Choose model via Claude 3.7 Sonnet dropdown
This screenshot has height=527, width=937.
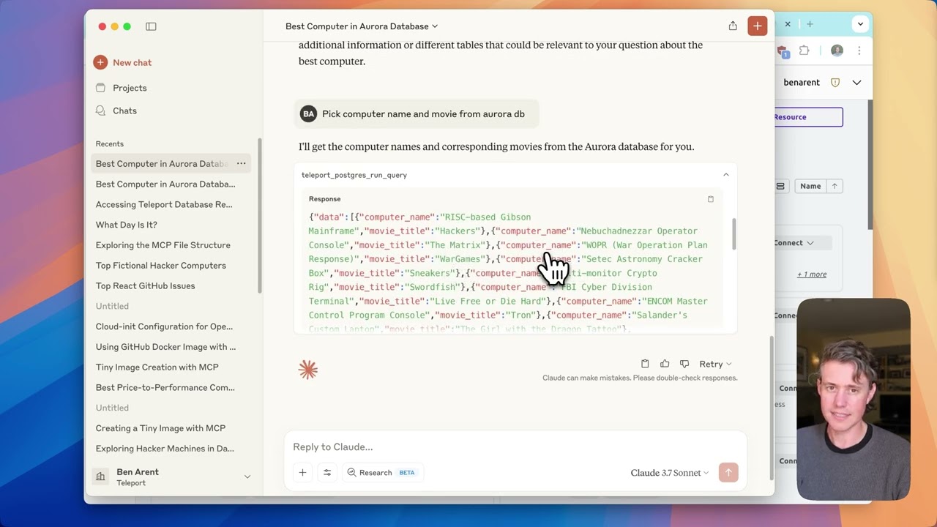(670, 473)
